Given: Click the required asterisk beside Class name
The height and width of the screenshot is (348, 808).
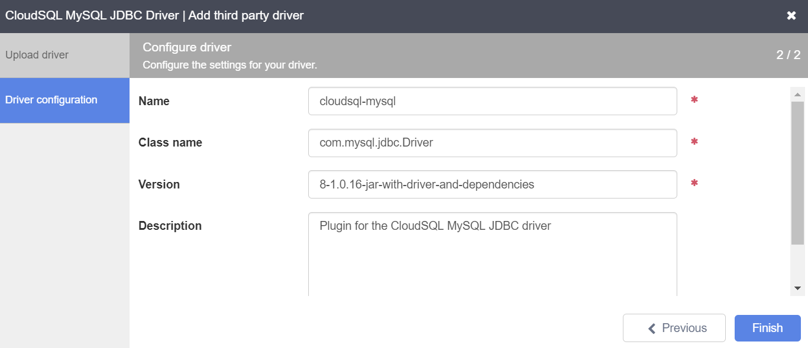Looking at the screenshot, I should (694, 142).
